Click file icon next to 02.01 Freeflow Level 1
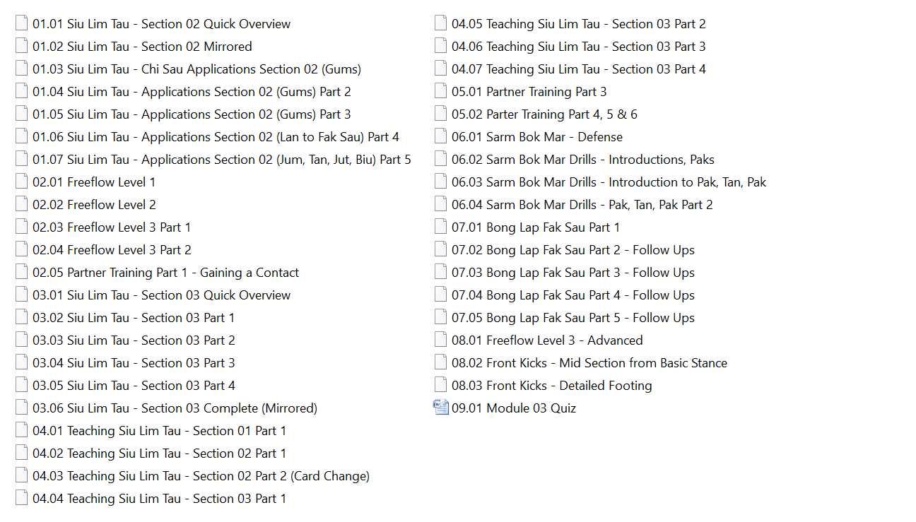This screenshot has width=916, height=522. coord(22,182)
